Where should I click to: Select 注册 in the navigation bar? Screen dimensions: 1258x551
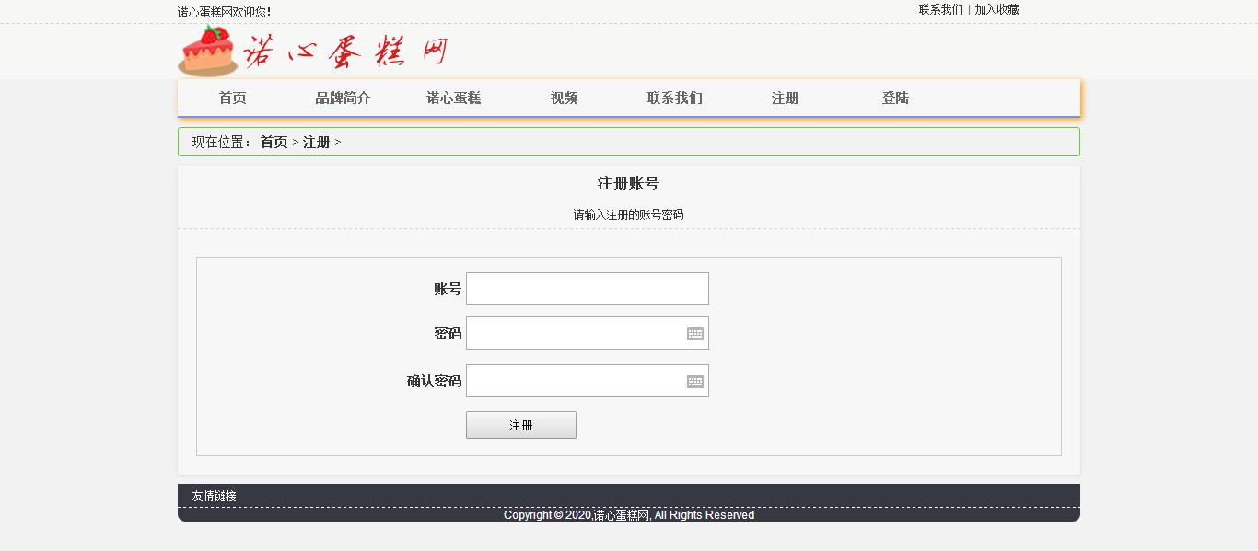[786, 98]
